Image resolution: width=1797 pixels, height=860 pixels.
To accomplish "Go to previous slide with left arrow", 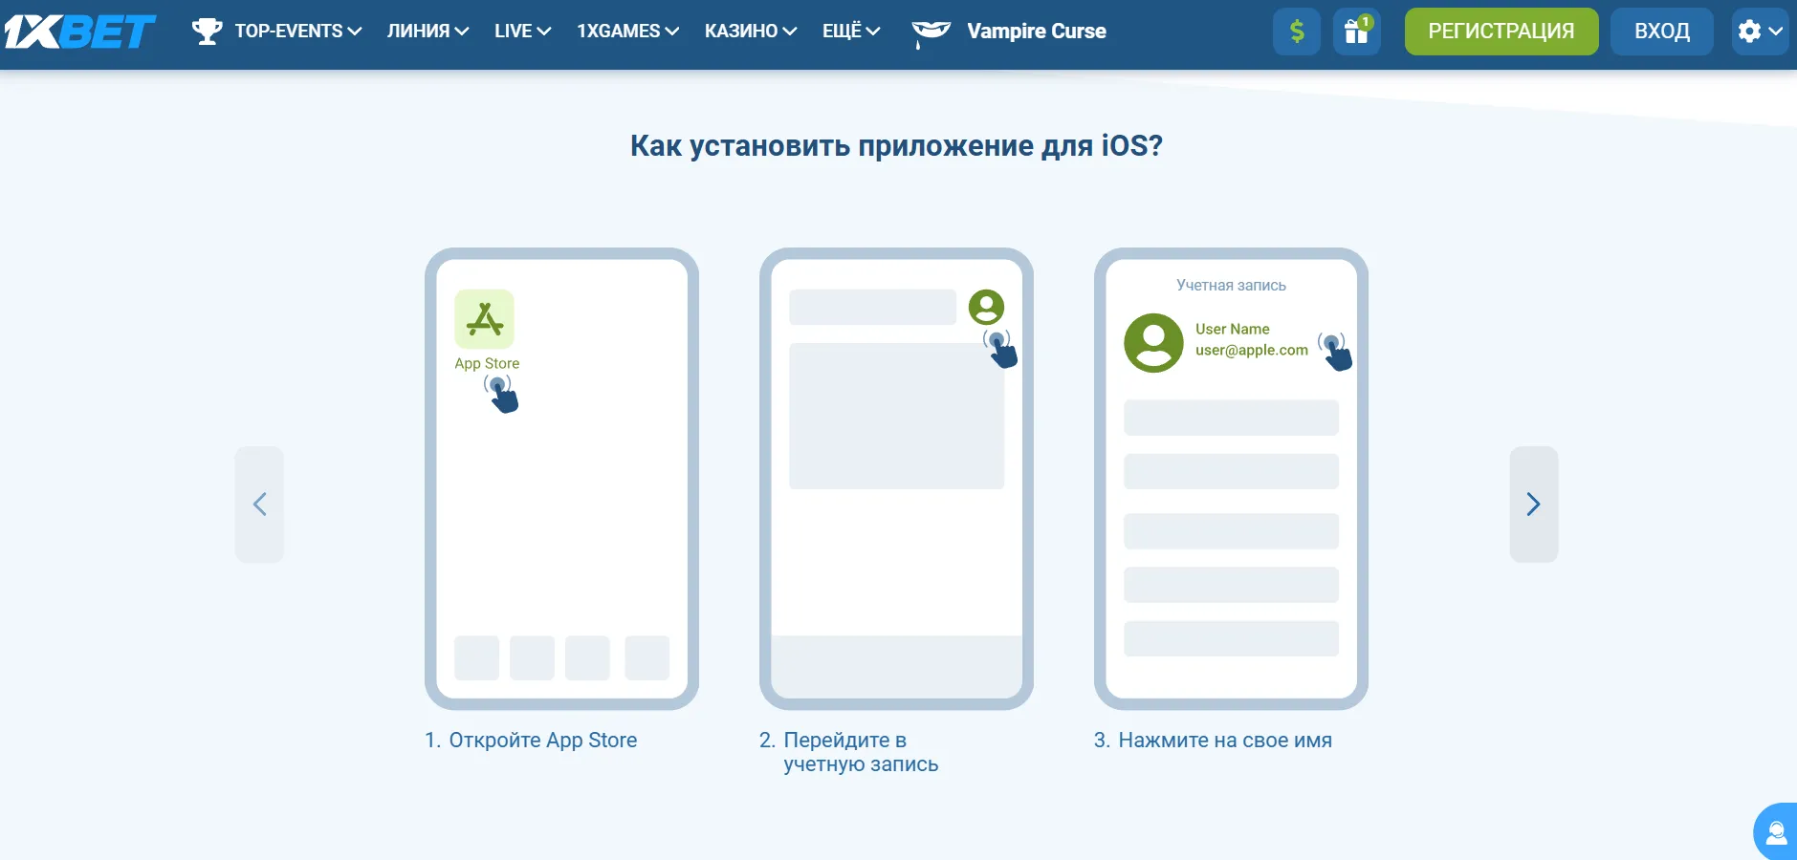I will (259, 505).
